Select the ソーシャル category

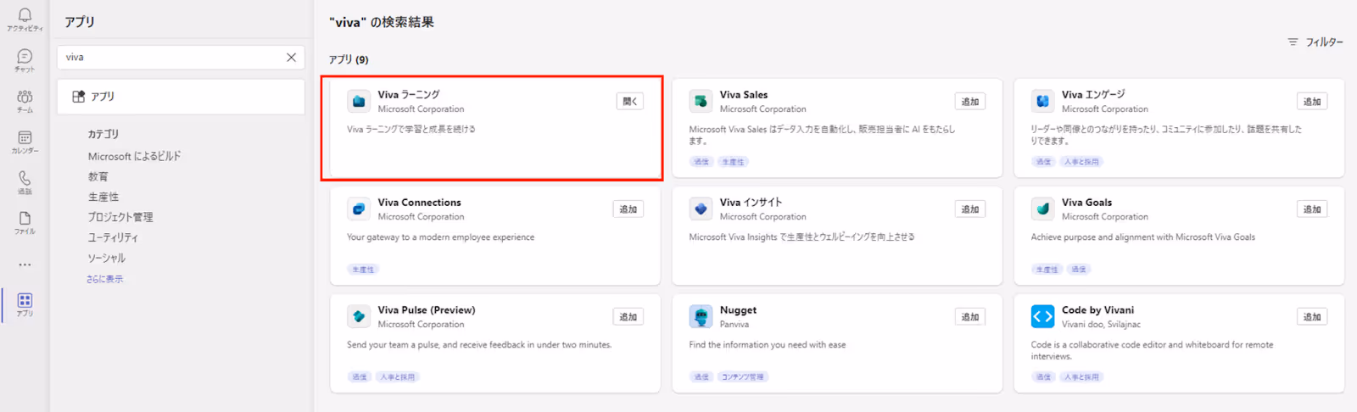[107, 258]
